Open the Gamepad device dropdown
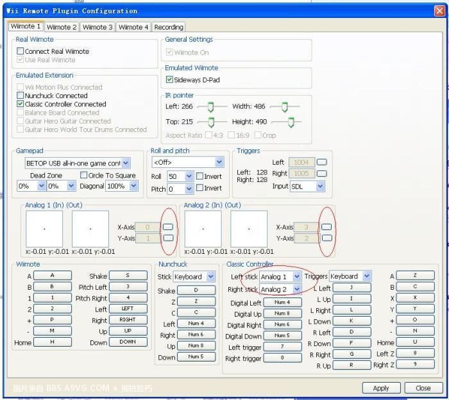The height and width of the screenshot is (400, 449). 126,163
